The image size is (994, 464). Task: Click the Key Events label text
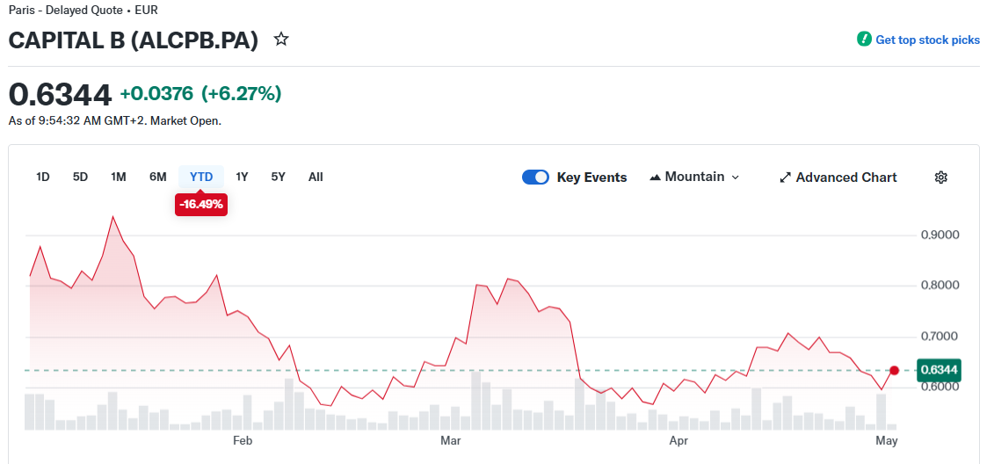tap(592, 178)
